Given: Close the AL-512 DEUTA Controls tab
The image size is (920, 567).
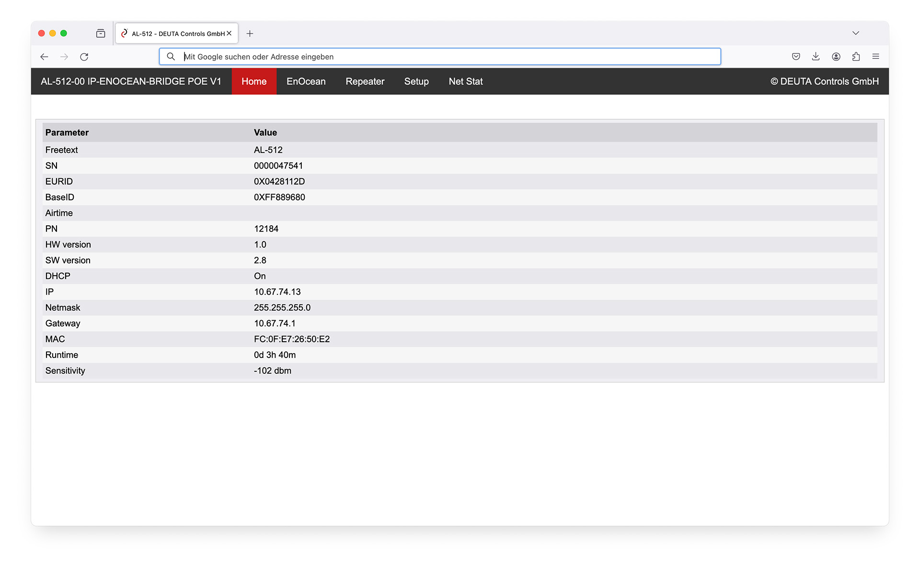Looking at the screenshot, I should tap(229, 34).
